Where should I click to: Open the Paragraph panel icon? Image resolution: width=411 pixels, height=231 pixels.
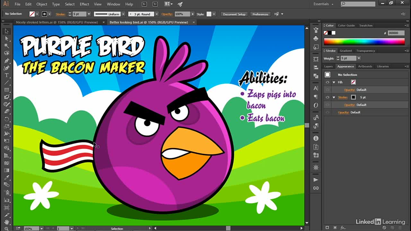pyautogui.click(x=316, y=97)
